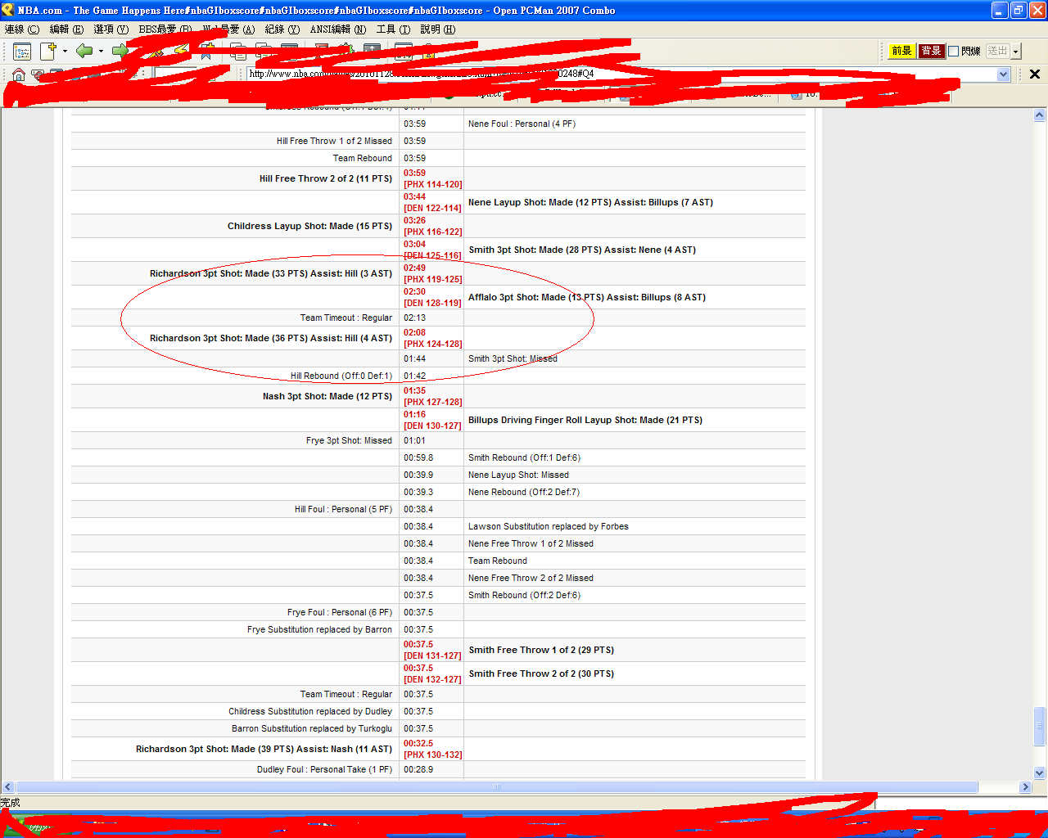The height and width of the screenshot is (838, 1048).
Task: Click the black X button beside the address bar
Action: pos(1035,74)
